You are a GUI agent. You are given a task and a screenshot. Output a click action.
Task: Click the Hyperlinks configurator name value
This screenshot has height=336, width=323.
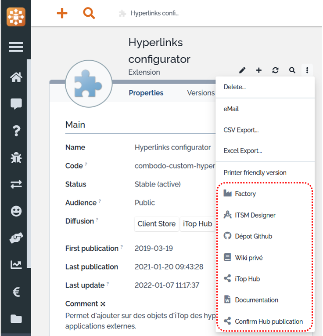coord(172,147)
